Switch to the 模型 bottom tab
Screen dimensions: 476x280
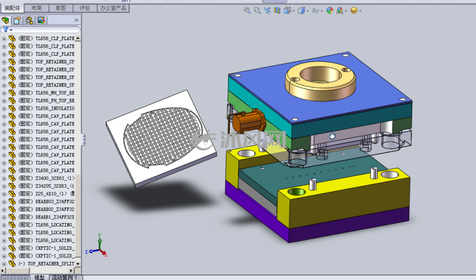pos(39,277)
